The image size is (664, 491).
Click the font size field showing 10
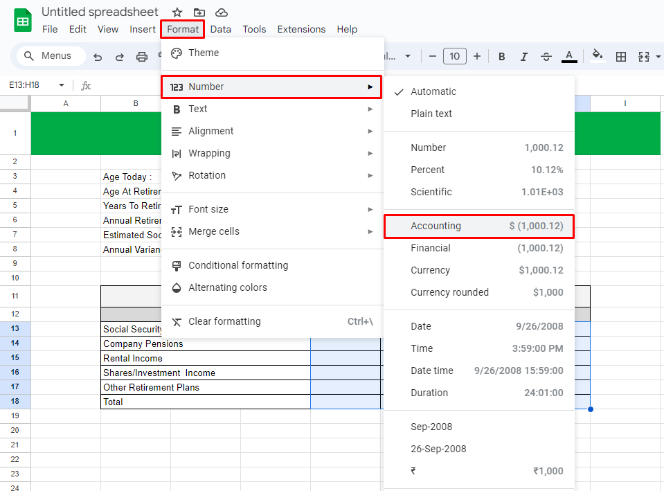(455, 56)
